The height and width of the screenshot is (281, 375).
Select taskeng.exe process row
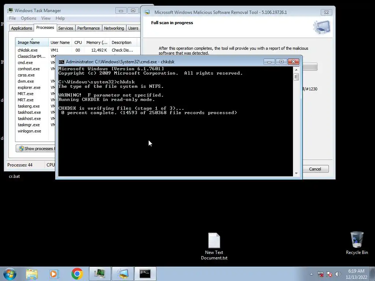pyautogui.click(x=36, y=106)
